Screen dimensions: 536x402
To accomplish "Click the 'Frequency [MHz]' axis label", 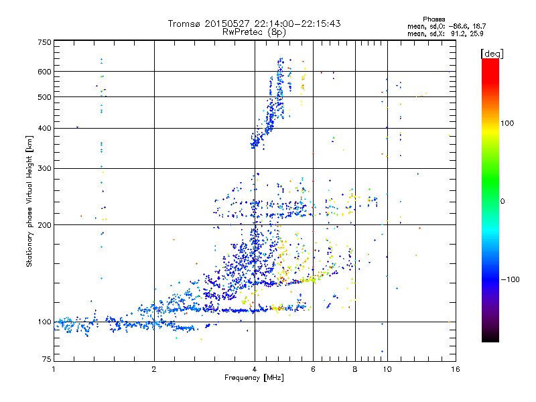I will click(254, 378).
